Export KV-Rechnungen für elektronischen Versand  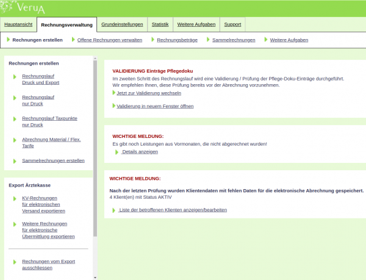44,204
